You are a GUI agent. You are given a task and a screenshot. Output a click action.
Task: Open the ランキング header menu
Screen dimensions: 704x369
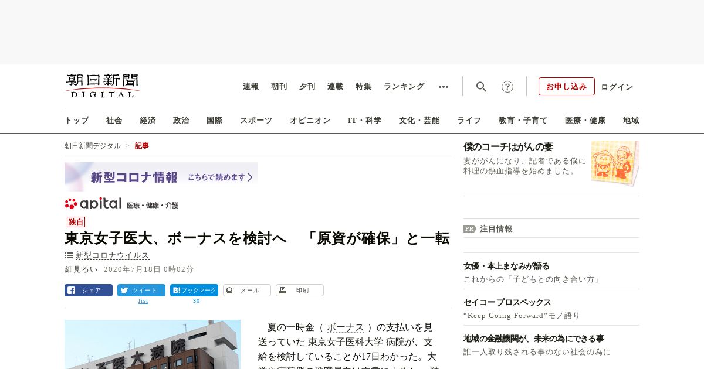tap(404, 87)
